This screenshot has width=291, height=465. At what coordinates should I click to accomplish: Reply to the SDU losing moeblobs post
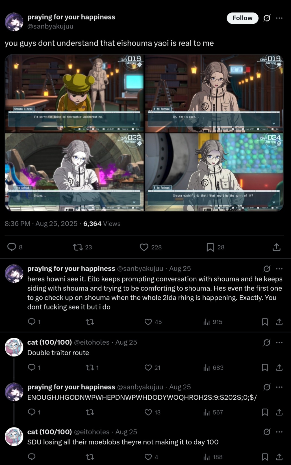click(32, 457)
